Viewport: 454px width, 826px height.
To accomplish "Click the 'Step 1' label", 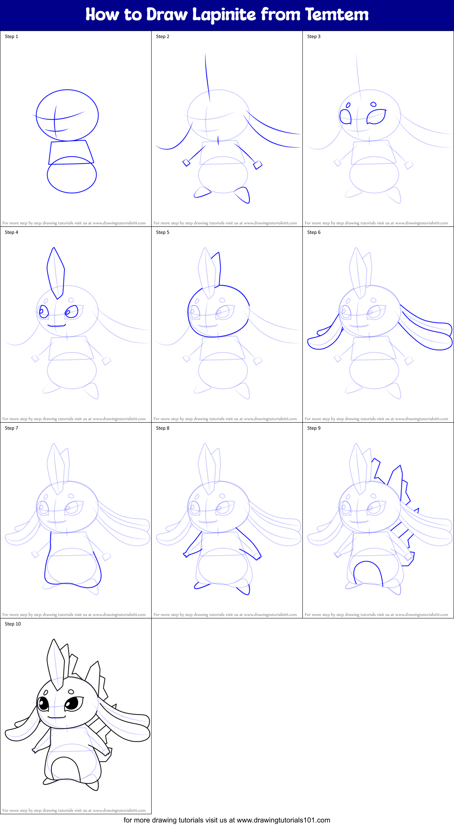I will 11,36.
